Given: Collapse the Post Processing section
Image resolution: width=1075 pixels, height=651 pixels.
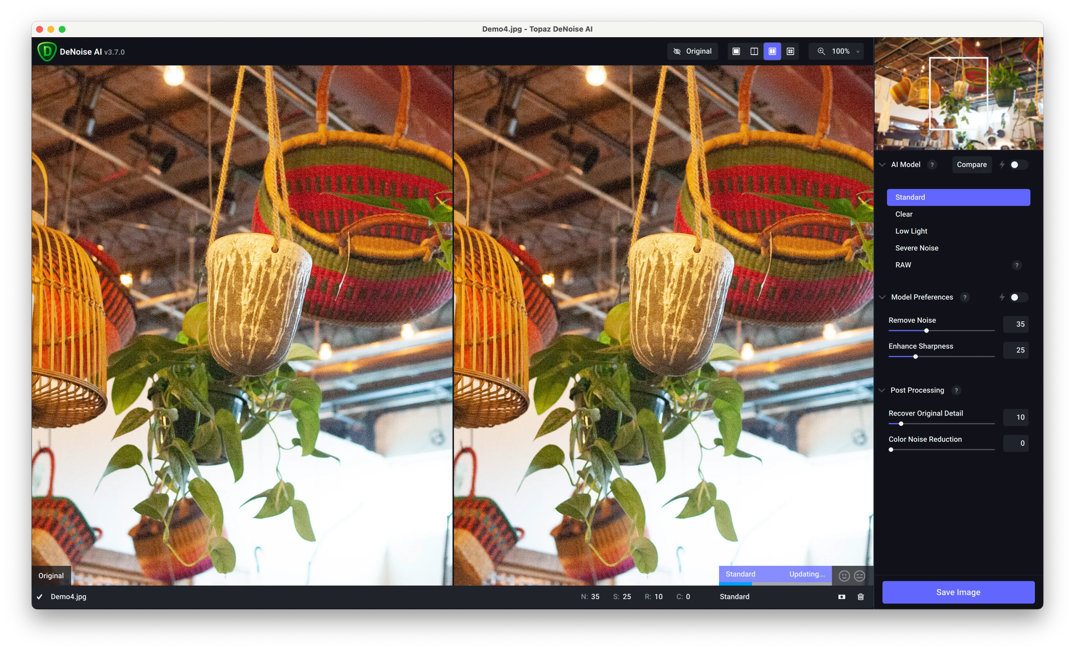Looking at the screenshot, I should coord(882,390).
